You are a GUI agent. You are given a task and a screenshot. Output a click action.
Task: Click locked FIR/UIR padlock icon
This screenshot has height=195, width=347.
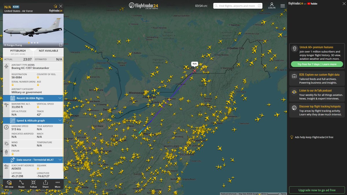coord(13,154)
